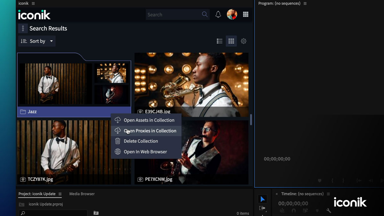Select the Track Select Forward tool
The width and height of the screenshot is (384, 216).
click(x=263, y=209)
